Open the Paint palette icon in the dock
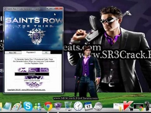 [17, 106]
